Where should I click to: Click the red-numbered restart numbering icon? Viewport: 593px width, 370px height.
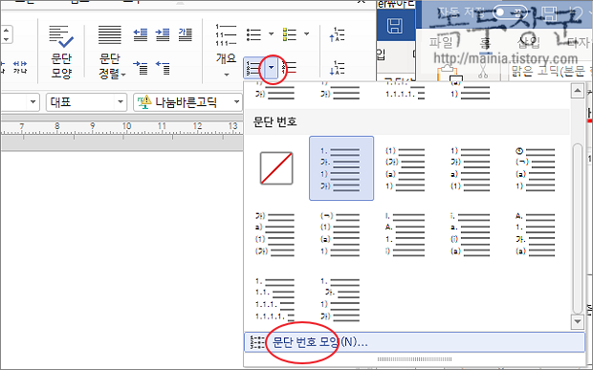[289, 68]
